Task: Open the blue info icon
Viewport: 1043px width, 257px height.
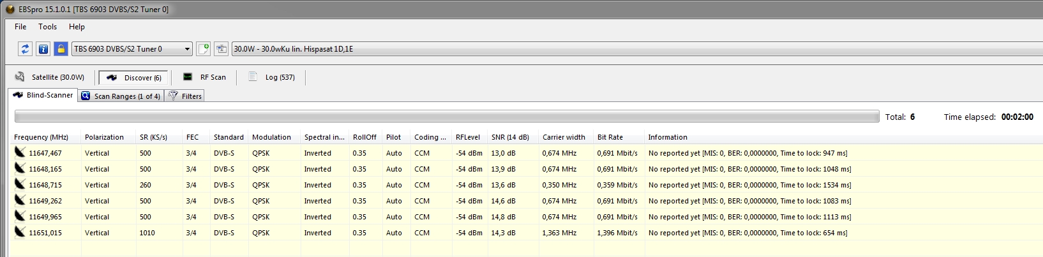Action: click(x=43, y=49)
